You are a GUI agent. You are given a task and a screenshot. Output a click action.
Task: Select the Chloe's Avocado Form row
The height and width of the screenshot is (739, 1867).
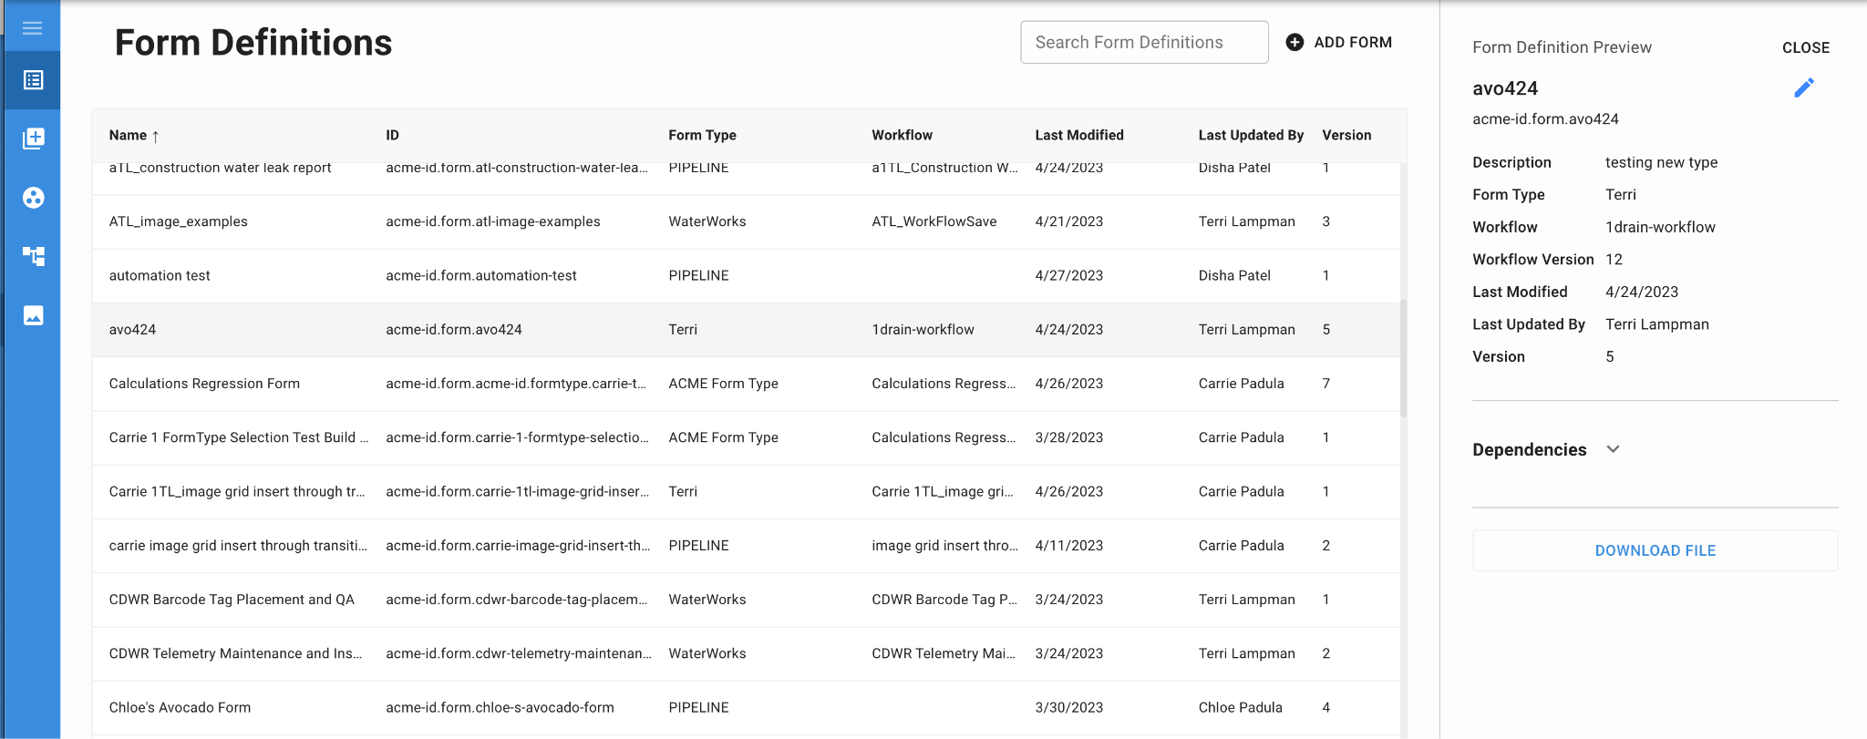tap(180, 707)
